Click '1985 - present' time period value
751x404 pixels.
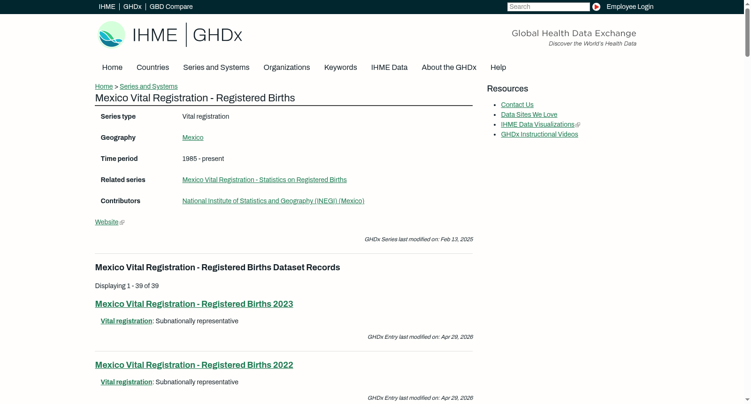203,159
